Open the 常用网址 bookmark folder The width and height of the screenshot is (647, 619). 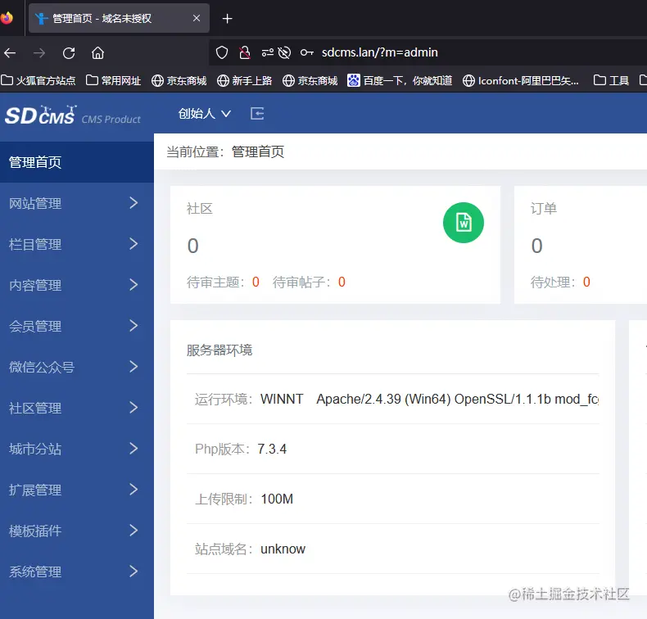coord(114,80)
